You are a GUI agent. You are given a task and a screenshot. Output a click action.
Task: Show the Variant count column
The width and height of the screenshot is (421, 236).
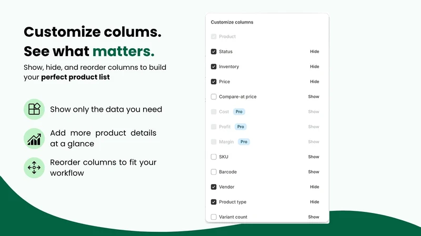[314, 217]
